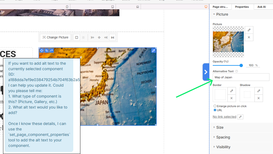273x154 pixels.
Task: Edit the Shadow with pencil
Action: click(259, 91)
